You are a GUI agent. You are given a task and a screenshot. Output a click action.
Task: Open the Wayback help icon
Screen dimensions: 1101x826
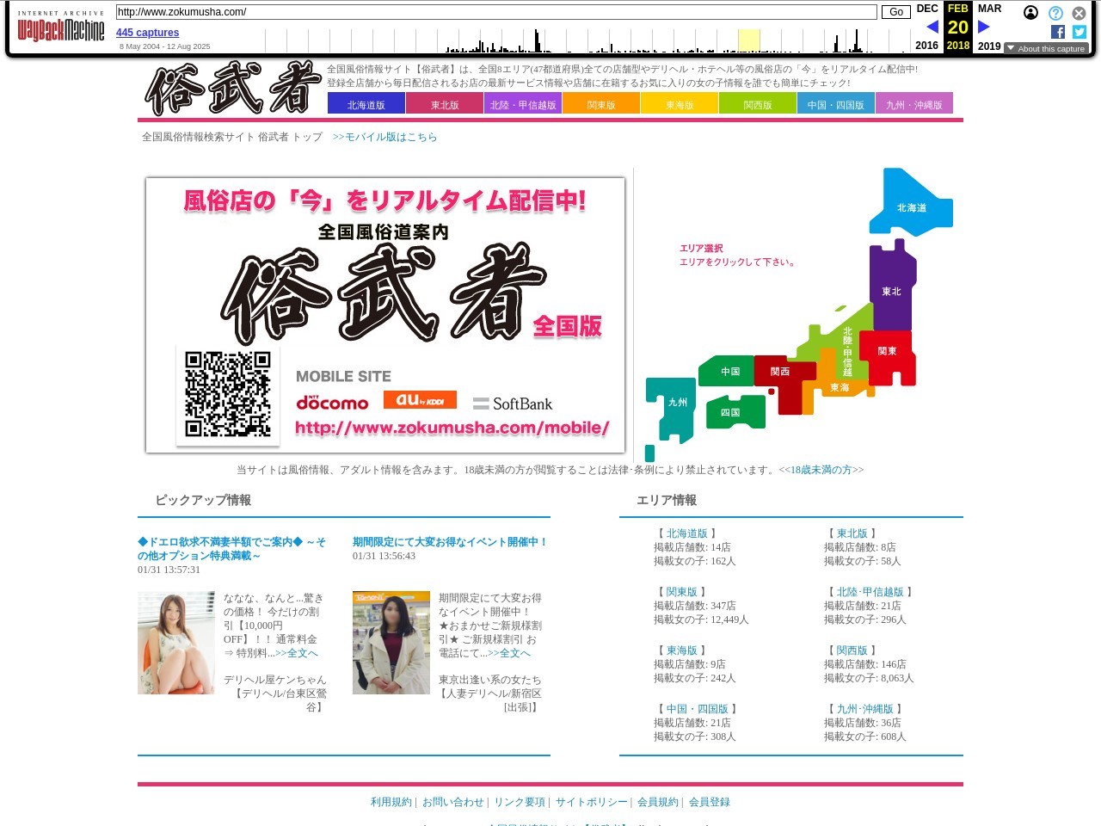[x=1055, y=13]
